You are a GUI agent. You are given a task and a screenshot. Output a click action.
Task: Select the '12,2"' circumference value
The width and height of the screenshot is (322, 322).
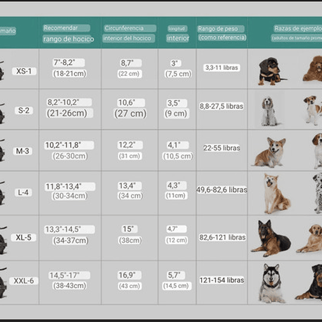(x=127, y=145)
